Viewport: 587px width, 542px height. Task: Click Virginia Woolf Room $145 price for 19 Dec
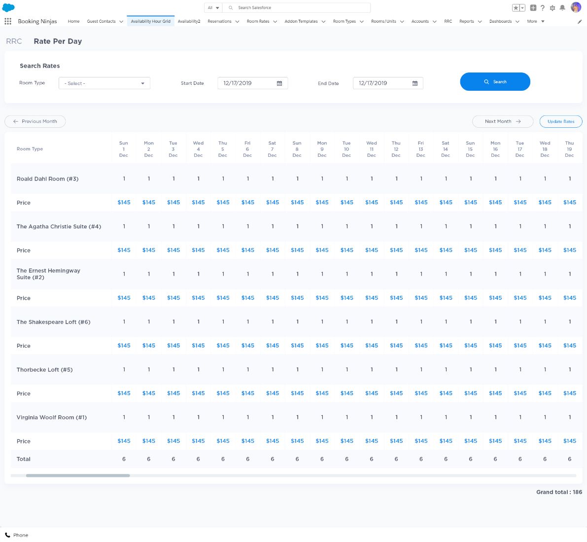pyautogui.click(x=569, y=441)
